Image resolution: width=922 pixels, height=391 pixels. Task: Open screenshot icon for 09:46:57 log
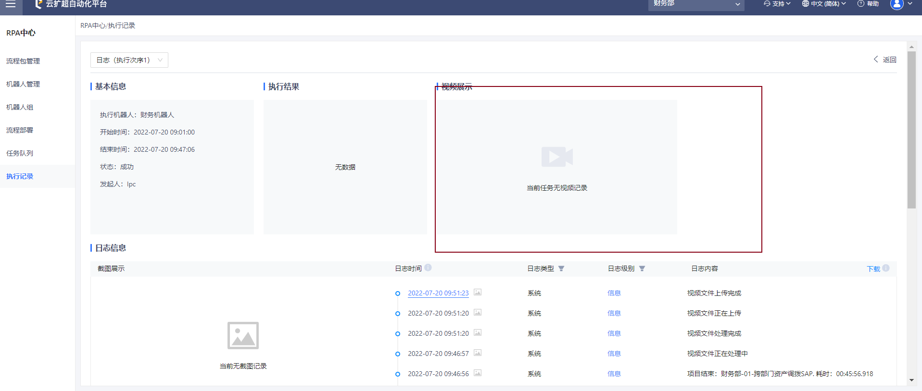click(x=478, y=353)
